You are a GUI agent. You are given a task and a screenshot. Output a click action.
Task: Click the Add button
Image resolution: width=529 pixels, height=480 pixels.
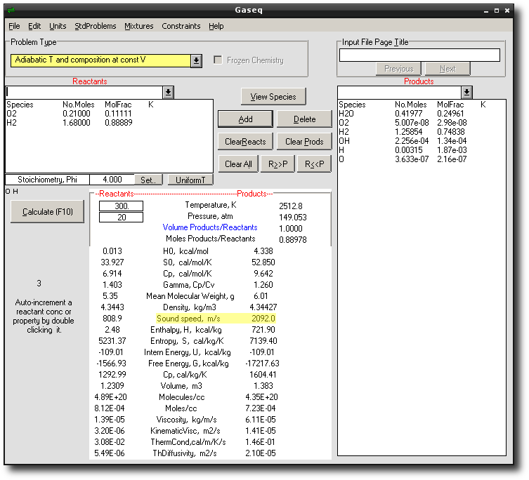[x=245, y=119]
